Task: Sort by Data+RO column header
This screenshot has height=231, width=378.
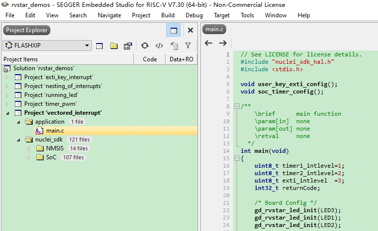Action: 181,59
